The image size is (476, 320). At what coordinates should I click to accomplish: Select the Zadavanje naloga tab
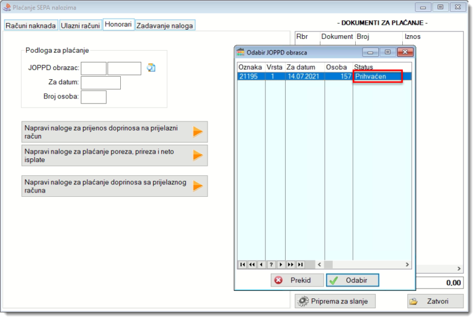coord(165,25)
